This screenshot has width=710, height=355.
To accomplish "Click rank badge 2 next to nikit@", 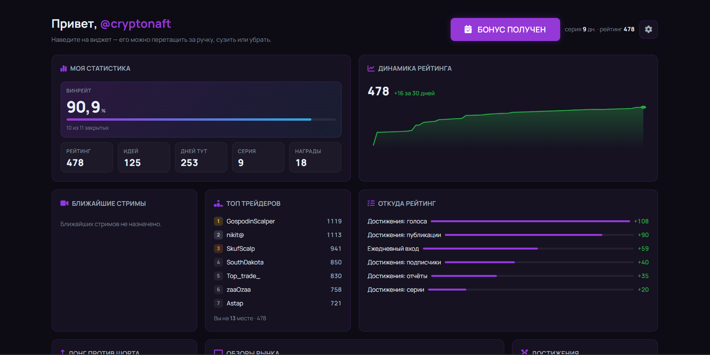I will (218, 235).
